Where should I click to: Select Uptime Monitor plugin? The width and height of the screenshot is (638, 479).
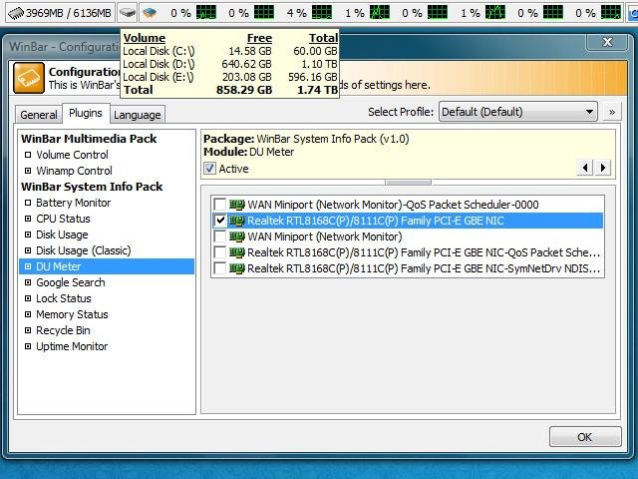(72, 346)
